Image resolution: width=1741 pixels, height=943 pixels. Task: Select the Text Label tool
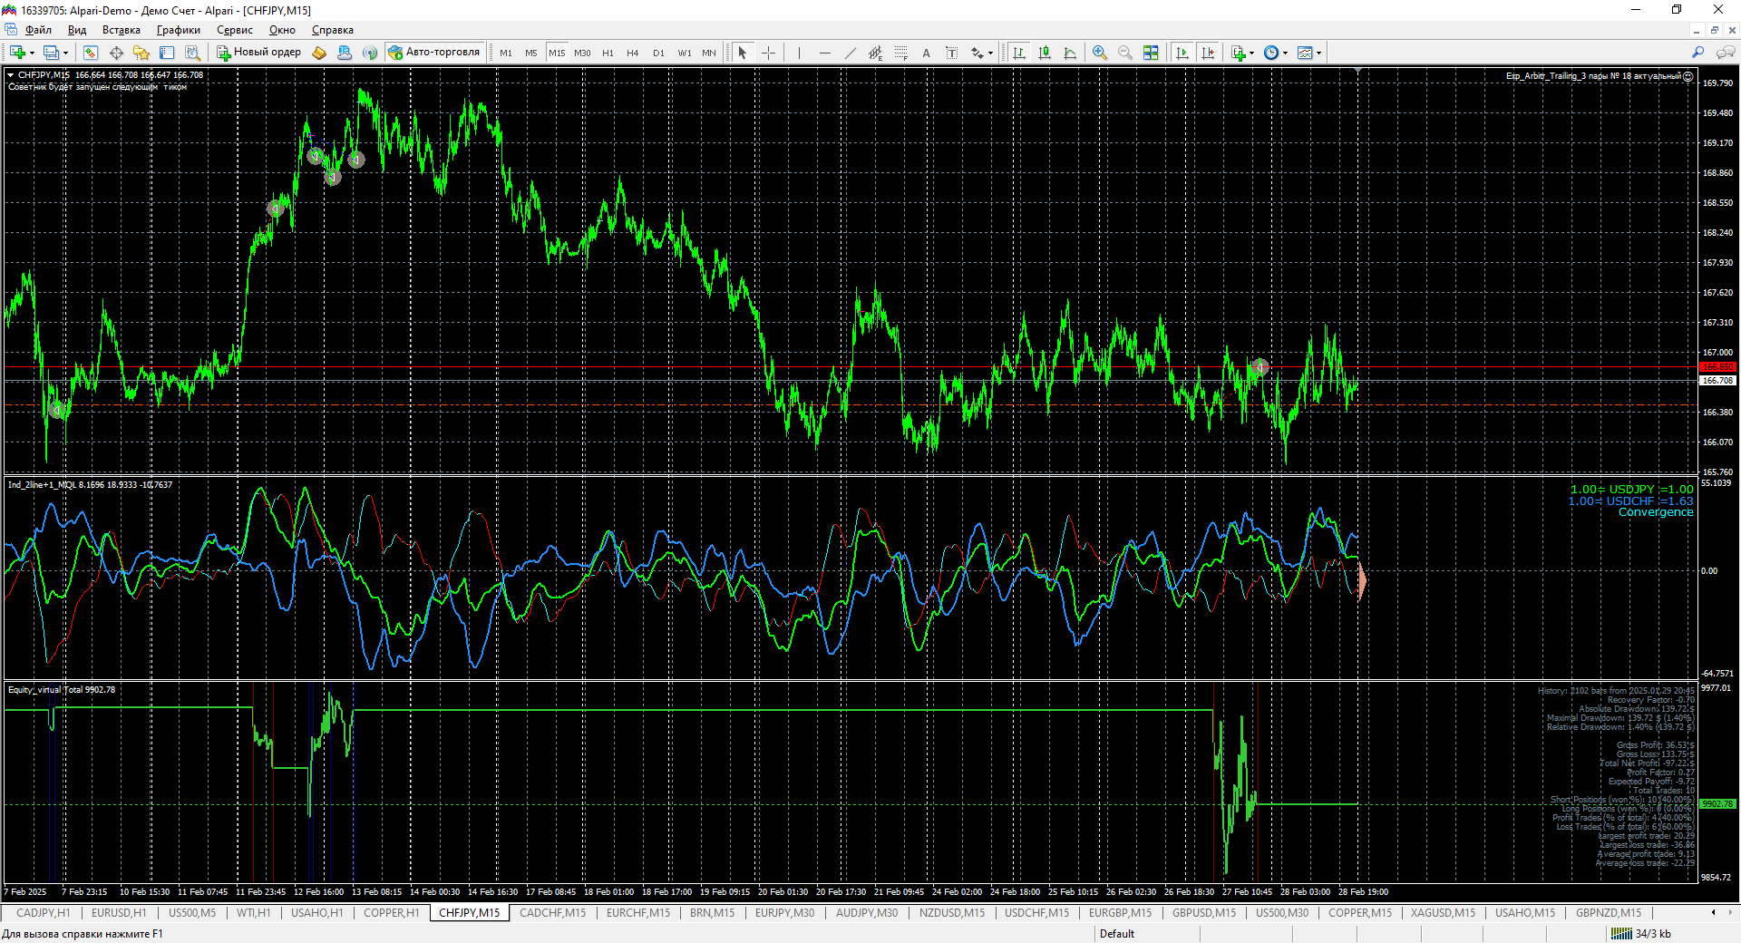951,53
